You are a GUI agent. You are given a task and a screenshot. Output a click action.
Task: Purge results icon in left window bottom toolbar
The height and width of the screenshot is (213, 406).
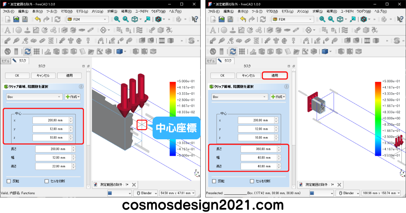(x=7, y=52)
